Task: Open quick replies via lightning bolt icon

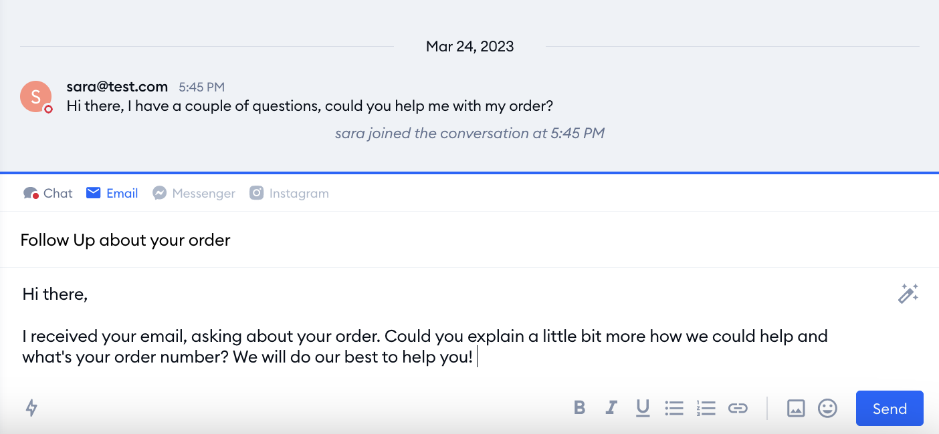Action: (31, 407)
